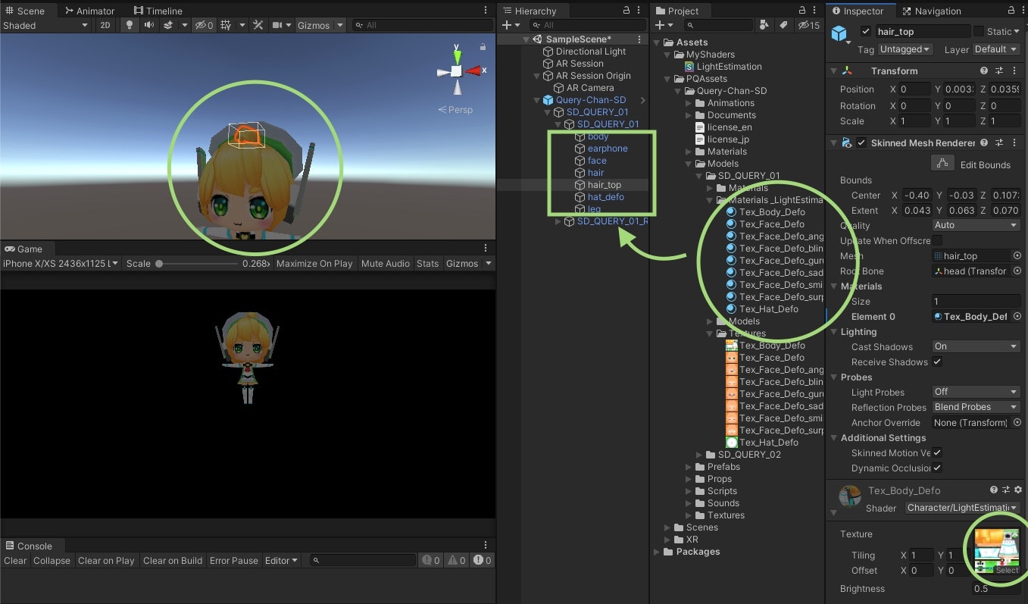Screen dimensions: 1028x604
Task: Open Tex_Body_Defo material settings gear
Action: click(x=1018, y=490)
